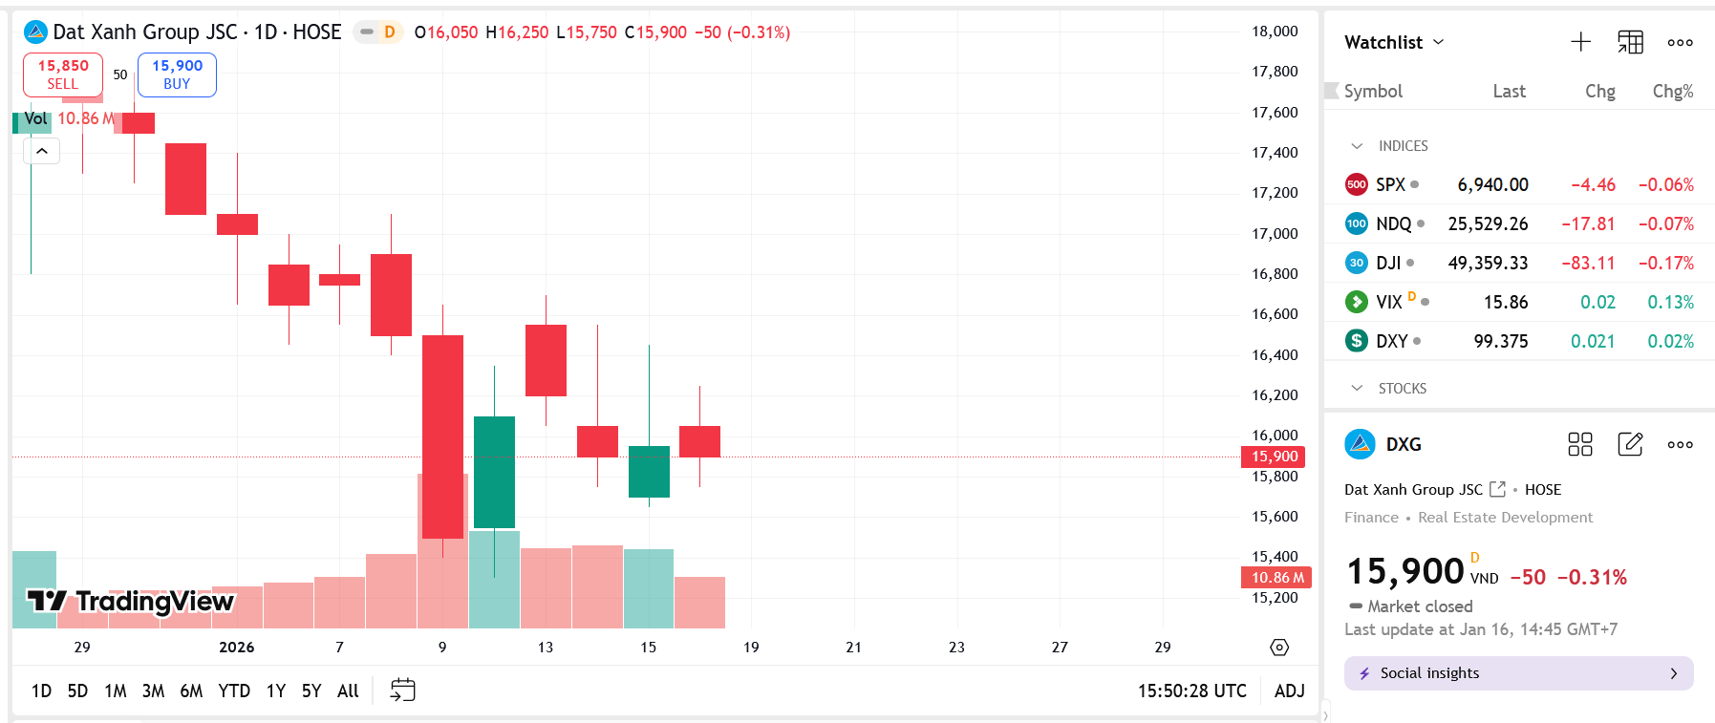Open the Watchlist more options menu
1715x723 pixels.
coord(1680,42)
